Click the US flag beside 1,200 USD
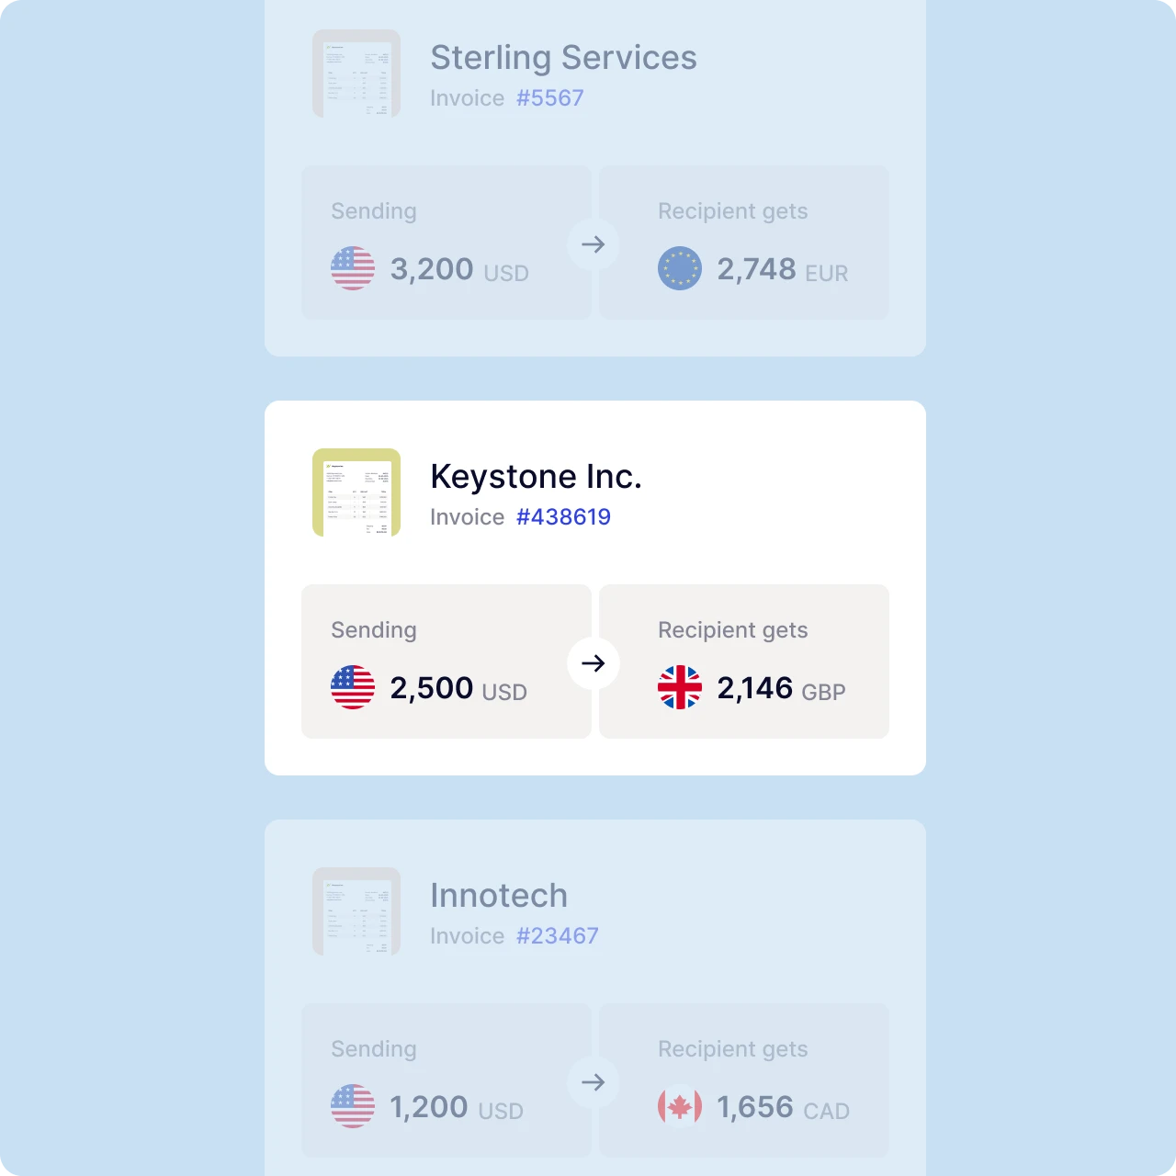The width and height of the screenshot is (1176, 1176). [x=353, y=1106]
